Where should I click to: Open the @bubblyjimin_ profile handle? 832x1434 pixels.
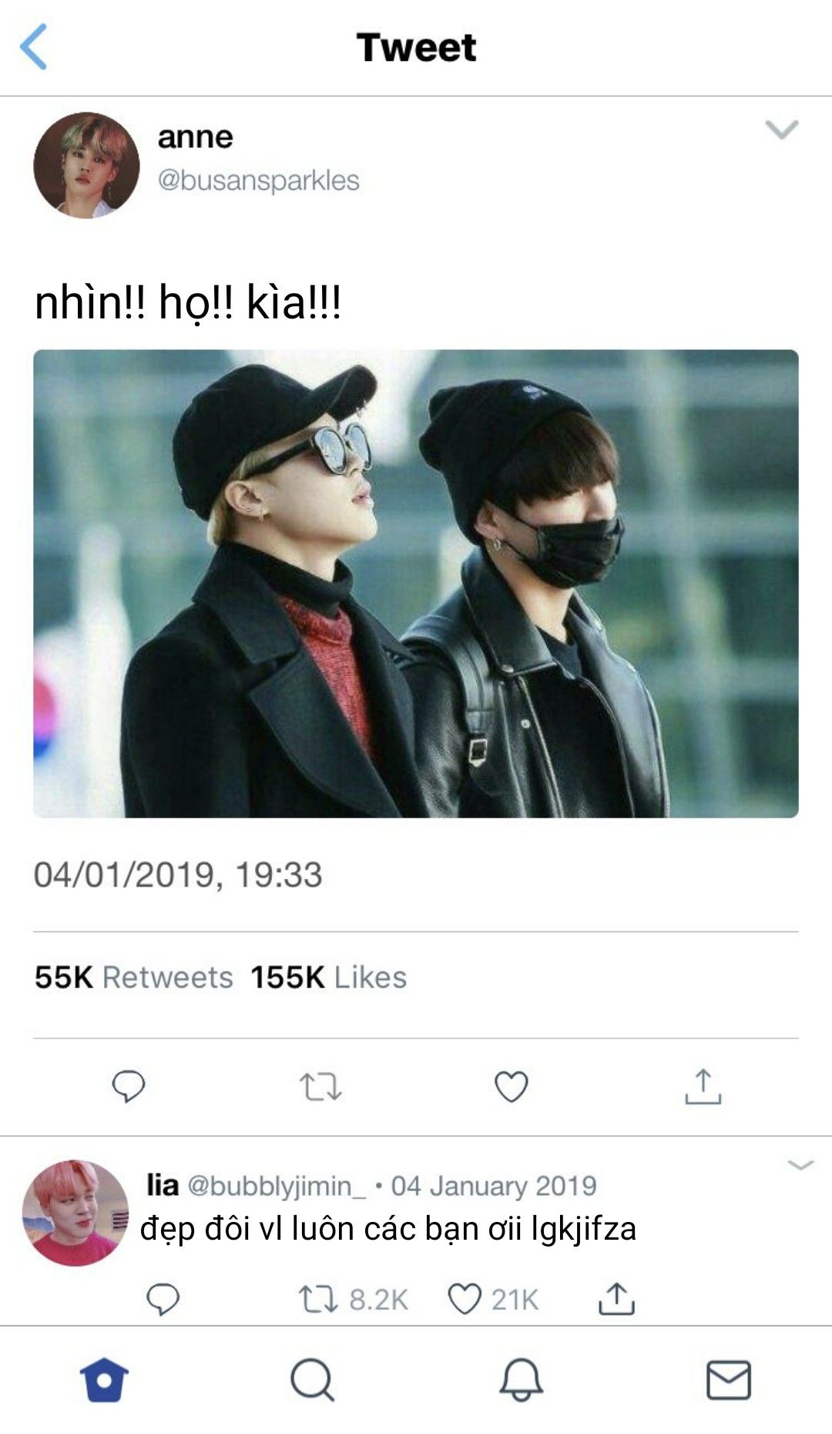[x=277, y=1185]
